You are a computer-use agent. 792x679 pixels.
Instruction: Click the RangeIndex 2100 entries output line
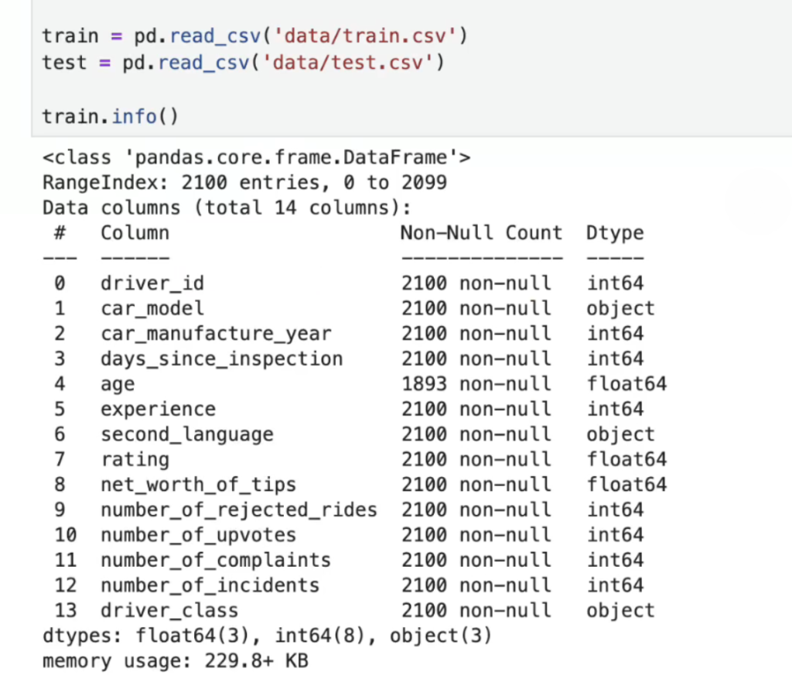pyautogui.click(x=244, y=183)
